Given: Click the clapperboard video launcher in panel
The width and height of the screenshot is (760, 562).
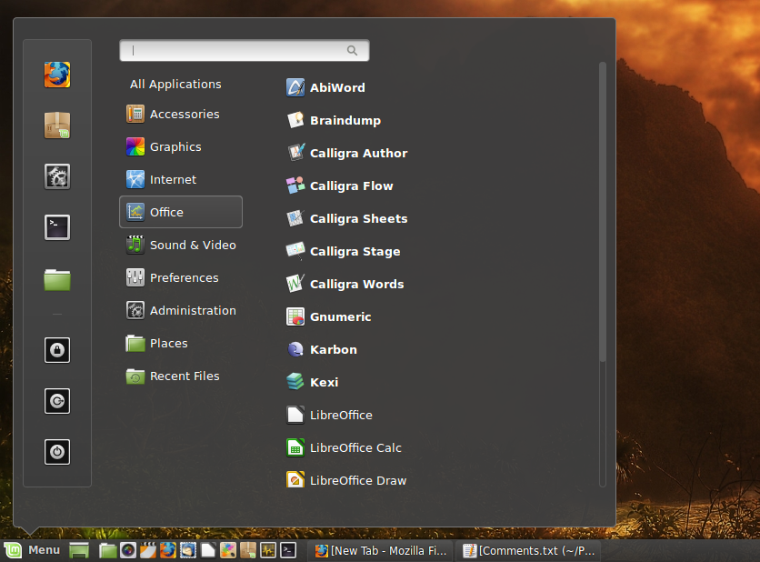Looking at the screenshot, I should 148,550.
